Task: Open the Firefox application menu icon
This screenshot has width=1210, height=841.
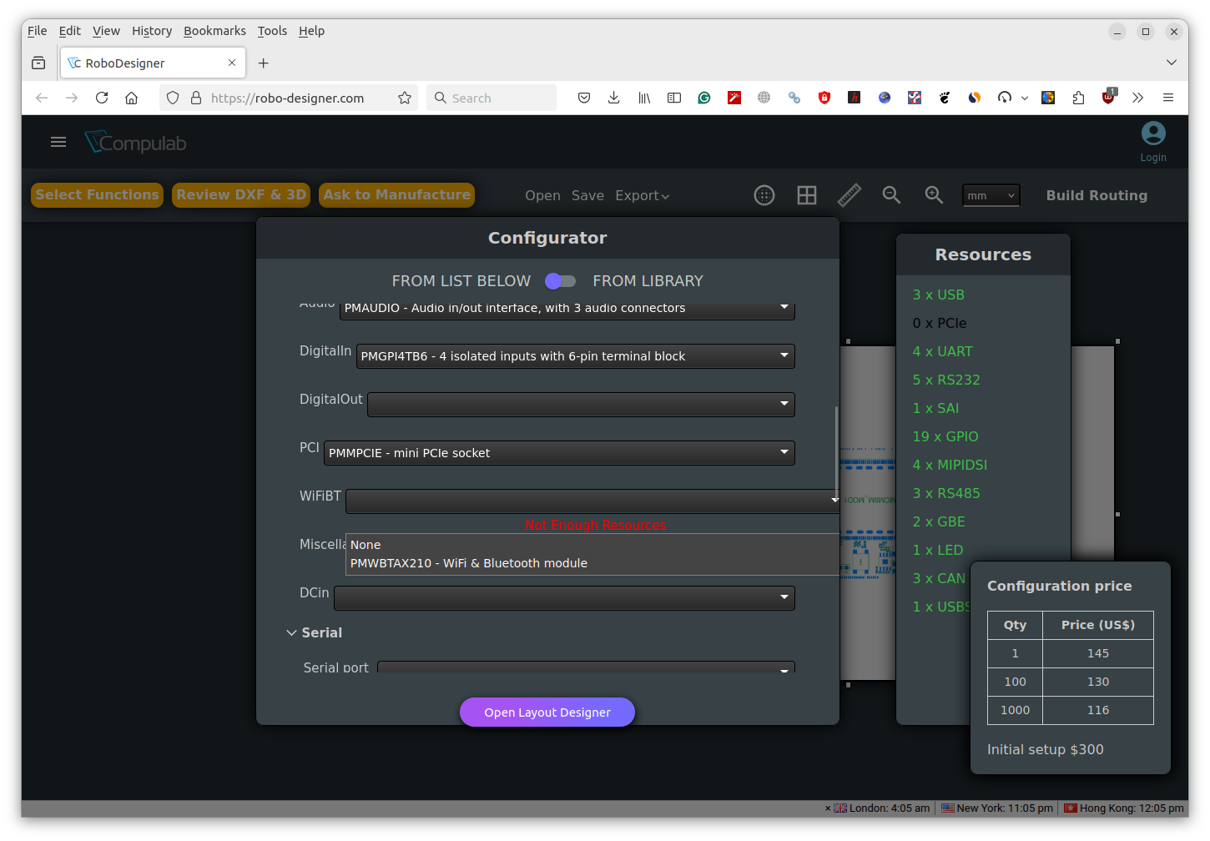Action: (1168, 98)
